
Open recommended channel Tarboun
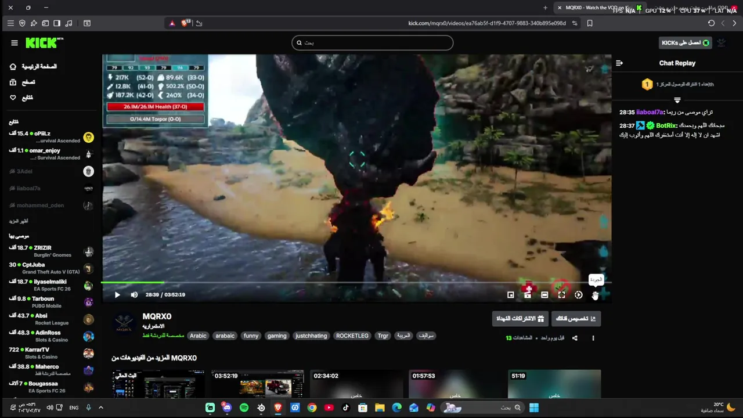pyautogui.click(x=51, y=302)
